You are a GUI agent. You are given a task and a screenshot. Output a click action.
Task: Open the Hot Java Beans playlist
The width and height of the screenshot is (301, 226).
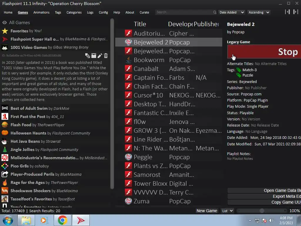[55, 141]
